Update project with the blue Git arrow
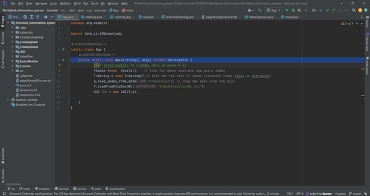Image resolution: width=370 pixels, height=196 pixels. point(320,10)
